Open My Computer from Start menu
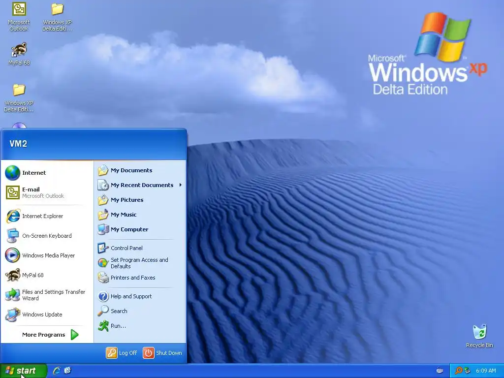The image size is (504, 378). 140,229
